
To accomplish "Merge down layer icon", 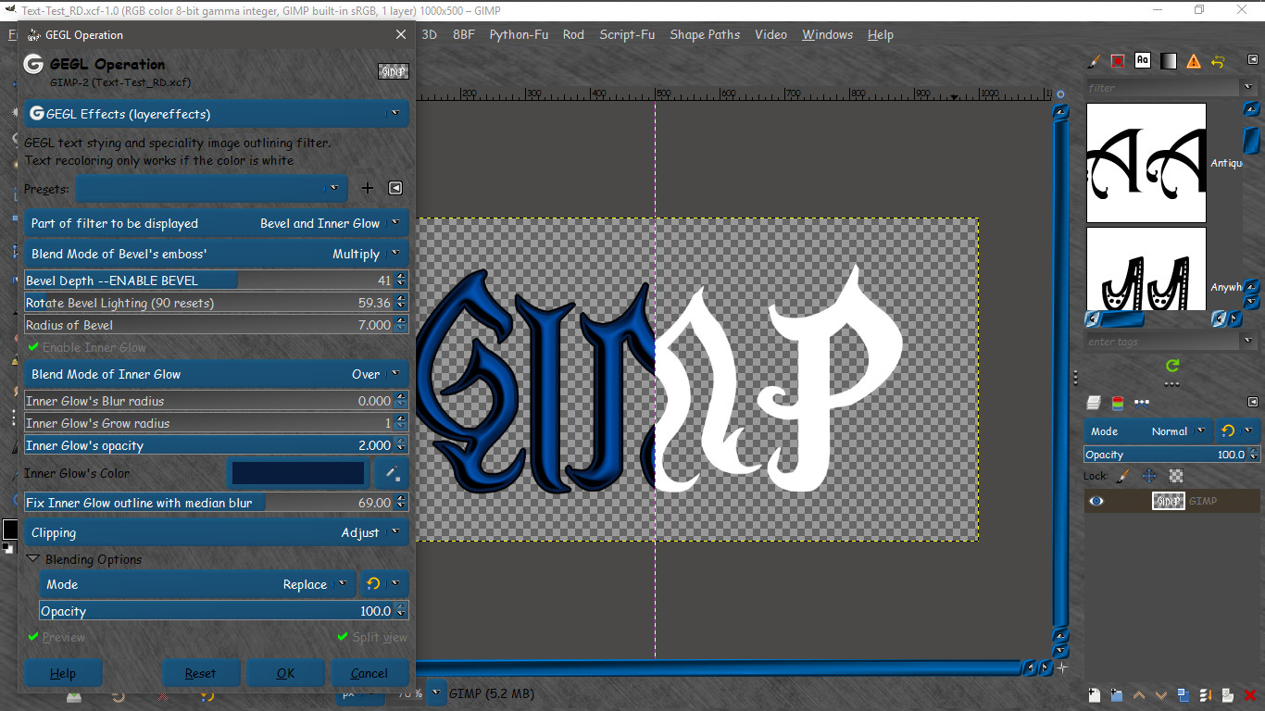I will click(x=1207, y=694).
